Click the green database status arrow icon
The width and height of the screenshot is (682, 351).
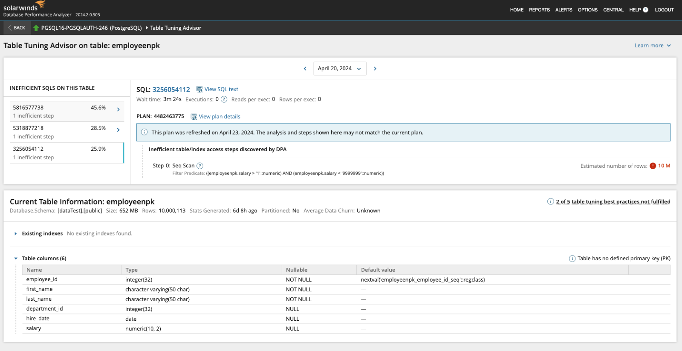pos(36,28)
